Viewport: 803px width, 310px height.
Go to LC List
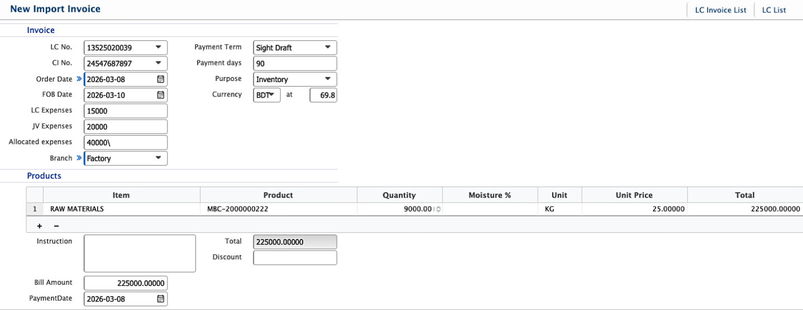tap(774, 10)
